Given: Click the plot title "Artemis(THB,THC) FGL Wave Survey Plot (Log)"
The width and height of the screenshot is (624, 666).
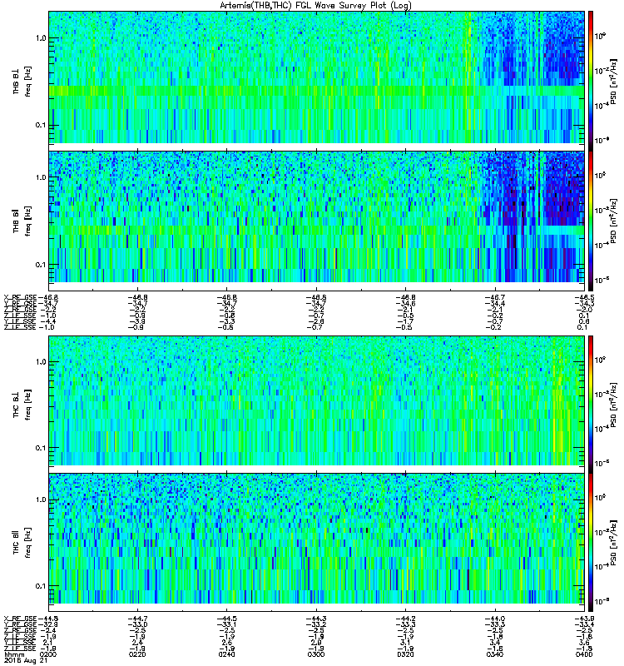Looking at the screenshot, I should pos(315,6).
